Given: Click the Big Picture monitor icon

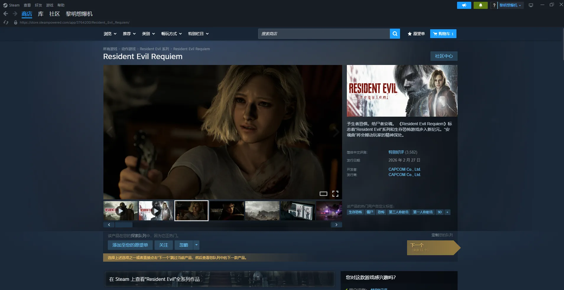Looking at the screenshot, I should click(x=531, y=5).
